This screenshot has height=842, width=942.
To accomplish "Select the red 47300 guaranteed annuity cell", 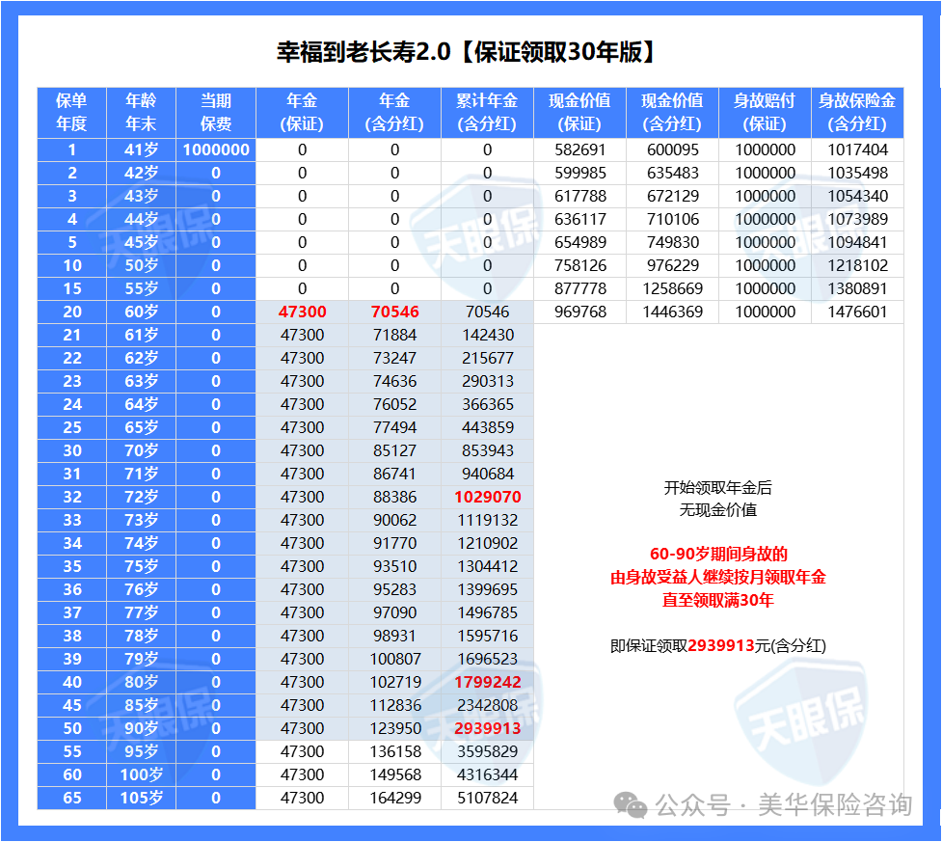I will [x=302, y=312].
